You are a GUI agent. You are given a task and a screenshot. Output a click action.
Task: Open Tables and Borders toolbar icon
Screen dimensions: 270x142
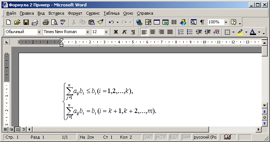[148, 22]
